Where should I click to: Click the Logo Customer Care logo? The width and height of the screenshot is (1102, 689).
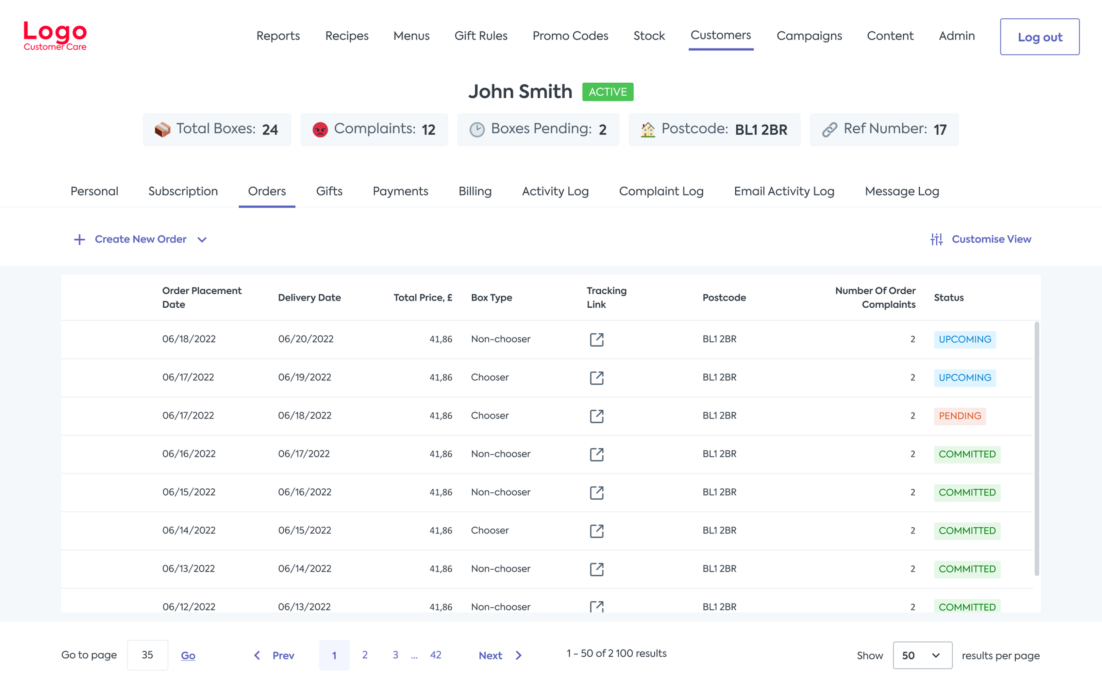pyautogui.click(x=55, y=35)
